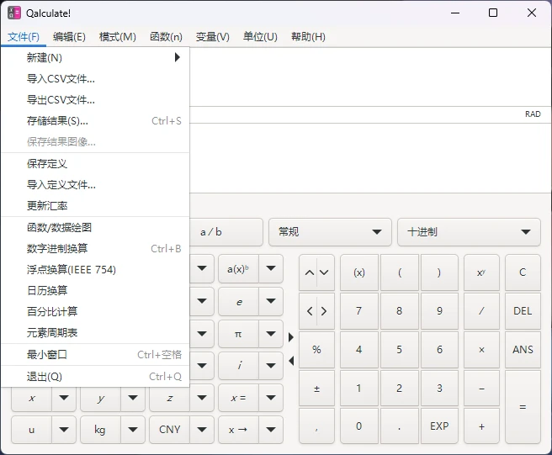Open 元素周期表 from File menu
The height and width of the screenshot is (455, 552).
[95, 332]
